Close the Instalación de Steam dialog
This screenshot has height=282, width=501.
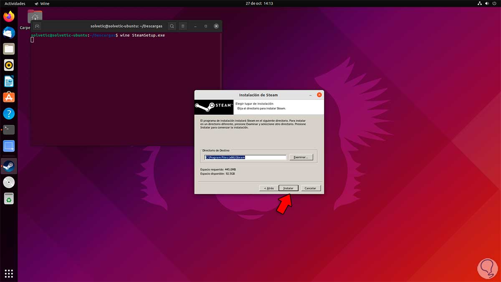(x=319, y=95)
